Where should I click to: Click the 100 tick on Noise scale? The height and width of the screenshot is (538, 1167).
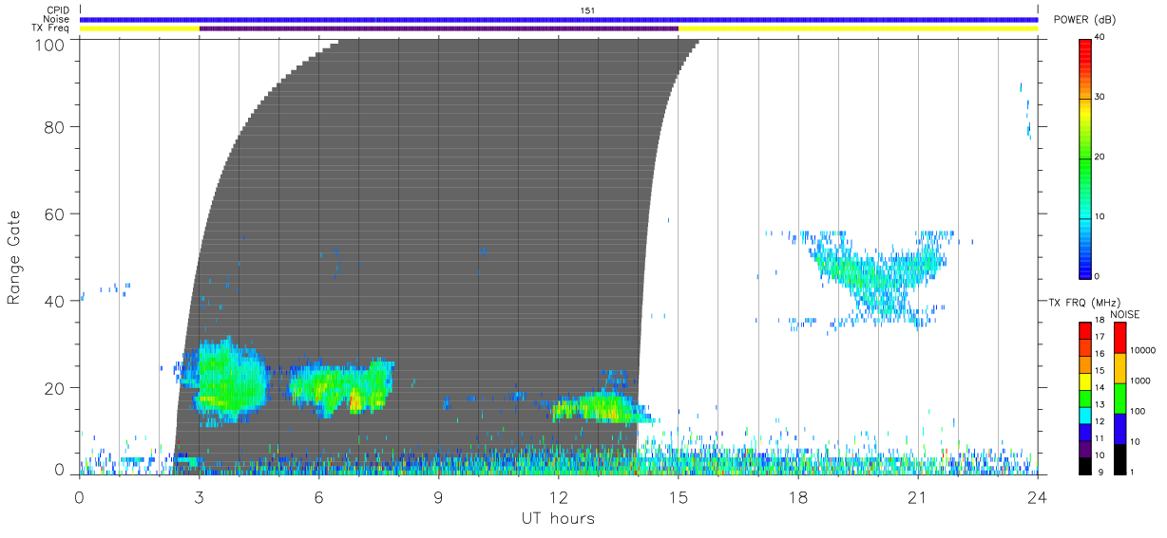1138,411
